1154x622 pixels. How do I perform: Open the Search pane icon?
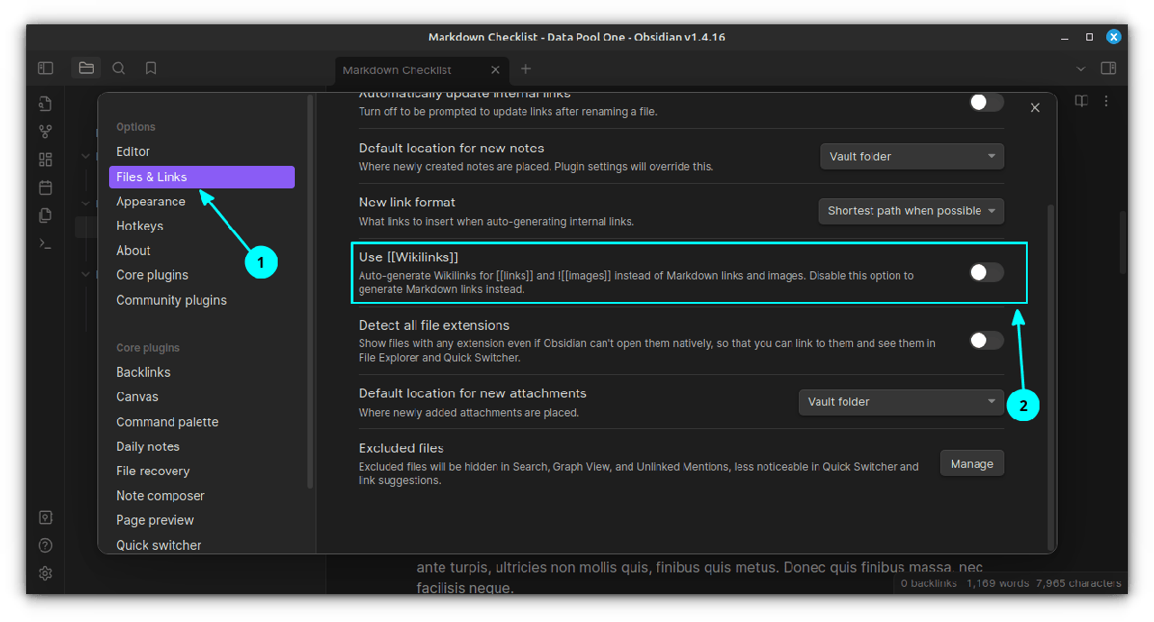[119, 68]
